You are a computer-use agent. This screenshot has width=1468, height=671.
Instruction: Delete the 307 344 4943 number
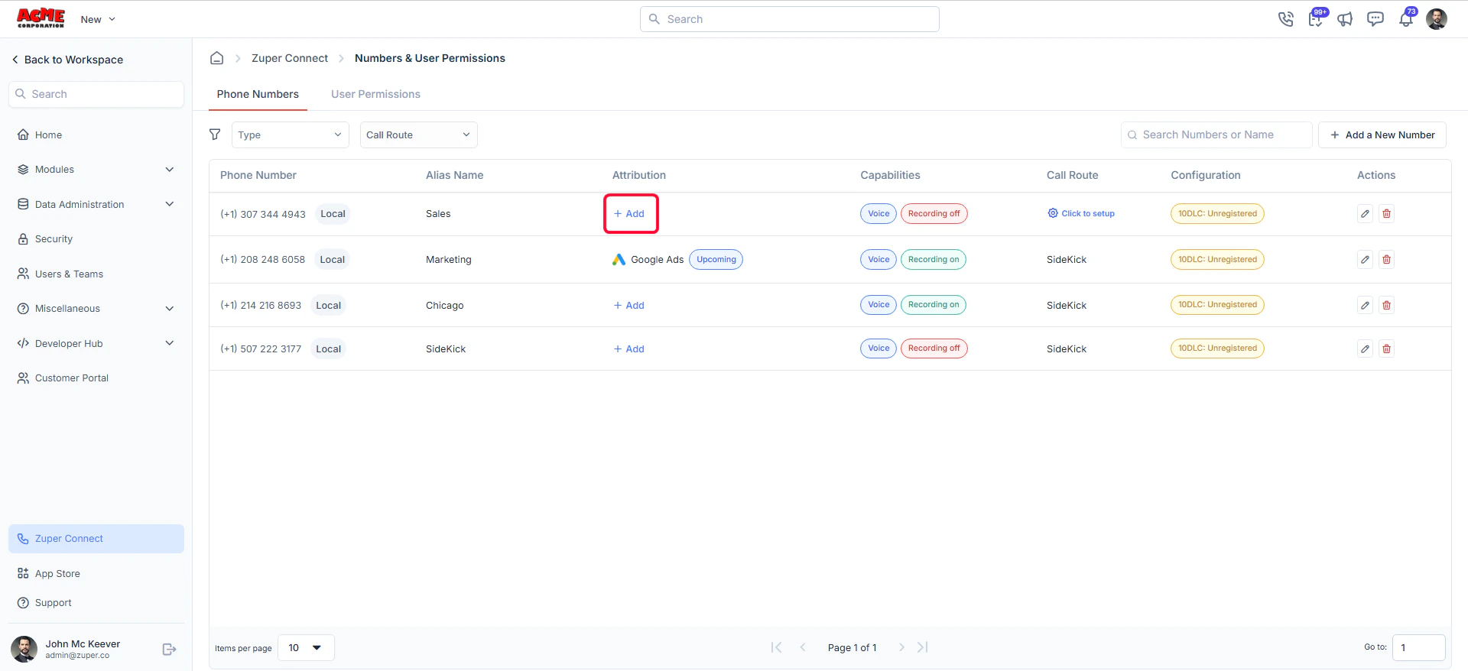[x=1386, y=214]
